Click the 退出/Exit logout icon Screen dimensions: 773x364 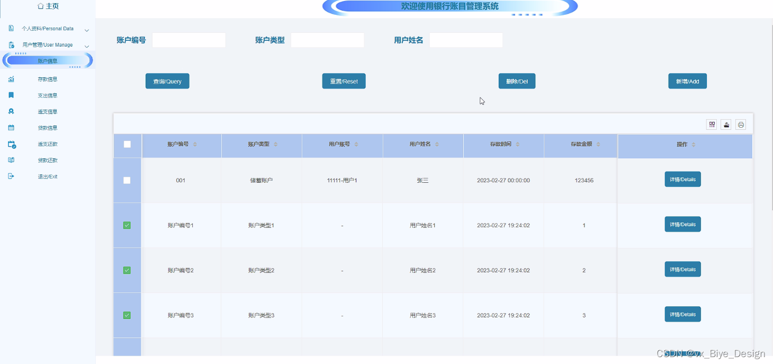11,176
